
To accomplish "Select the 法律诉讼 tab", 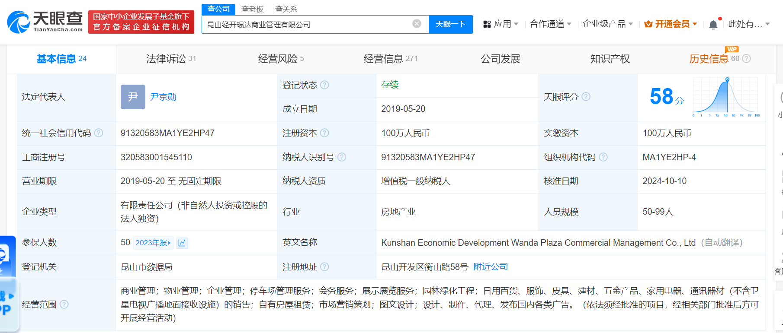I will click(171, 59).
